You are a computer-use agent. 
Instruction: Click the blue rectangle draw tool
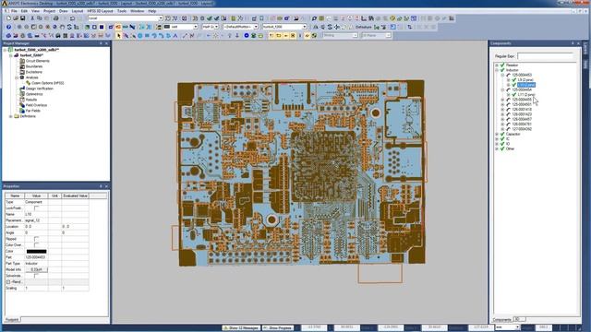pos(147,36)
